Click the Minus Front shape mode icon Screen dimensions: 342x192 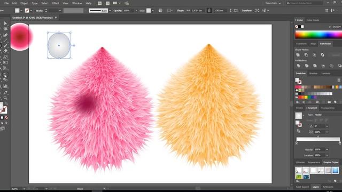[306, 55]
